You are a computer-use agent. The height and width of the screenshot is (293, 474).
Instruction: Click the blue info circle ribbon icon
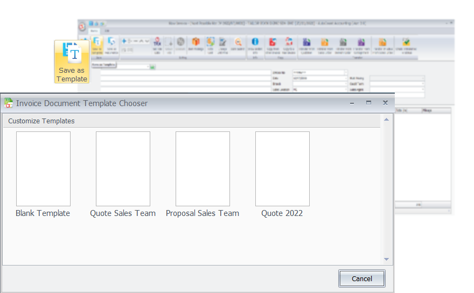click(x=255, y=42)
